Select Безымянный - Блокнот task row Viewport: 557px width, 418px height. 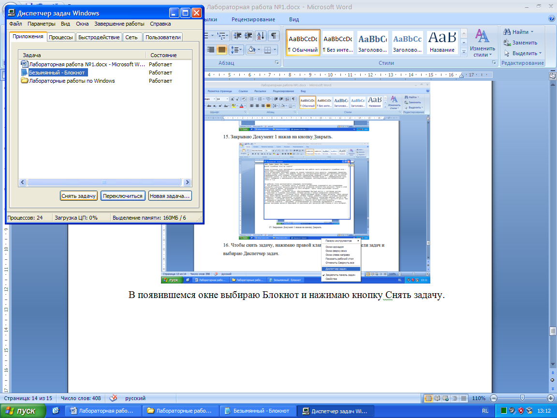(x=105, y=73)
